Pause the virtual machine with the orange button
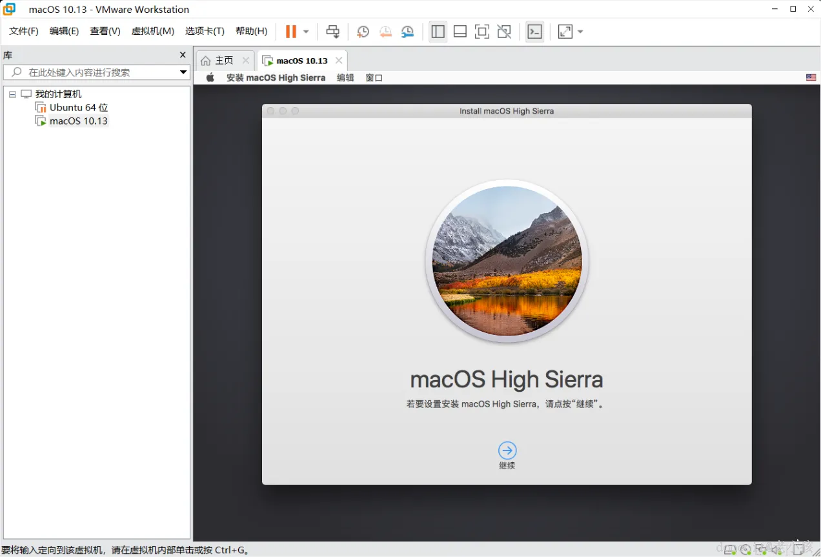Viewport: 821px width, 557px height. pos(291,32)
